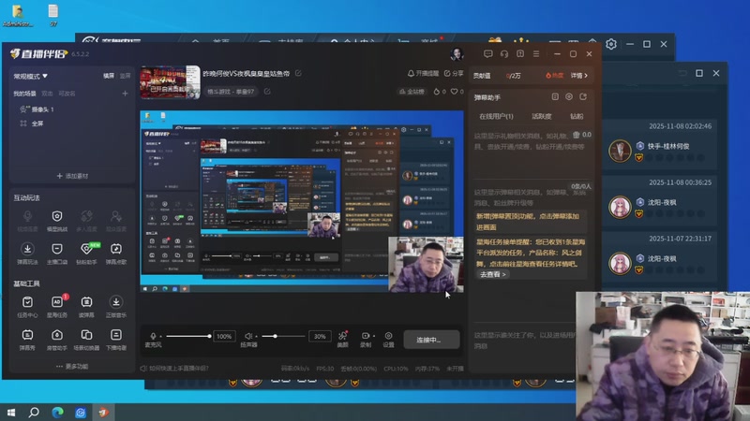This screenshot has height=421, width=750.
Task: Click the 连接中... start button
Action: point(431,340)
